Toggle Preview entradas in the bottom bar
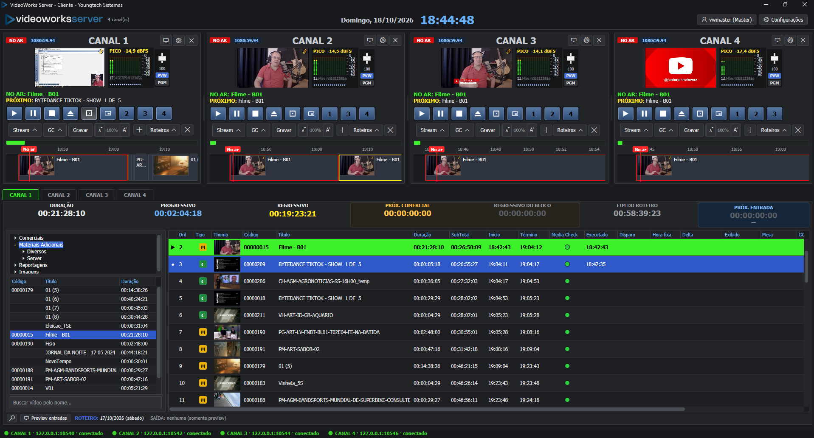The width and height of the screenshot is (814, 438). pyautogui.click(x=45, y=418)
